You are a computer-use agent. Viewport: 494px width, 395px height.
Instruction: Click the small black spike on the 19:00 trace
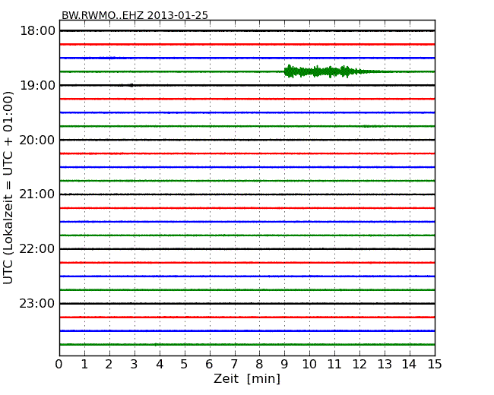click(131, 85)
